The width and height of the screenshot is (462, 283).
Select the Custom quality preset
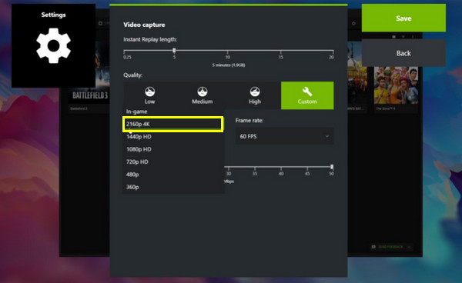click(x=307, y=95)
